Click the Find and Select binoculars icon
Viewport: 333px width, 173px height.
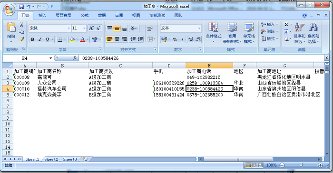coord(313,27)
